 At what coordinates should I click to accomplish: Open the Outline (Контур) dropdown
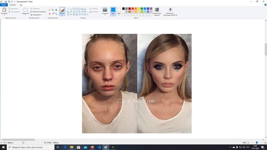(x=93, y=9)
